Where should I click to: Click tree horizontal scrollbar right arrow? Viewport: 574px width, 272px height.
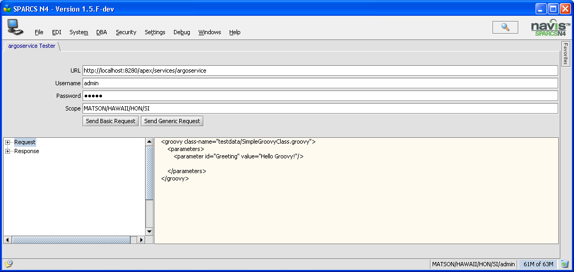click(x=141, y=240)
